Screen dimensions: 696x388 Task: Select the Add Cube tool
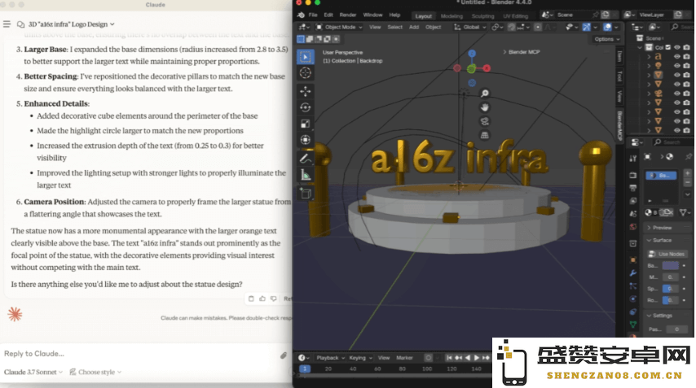click(306, 193)
